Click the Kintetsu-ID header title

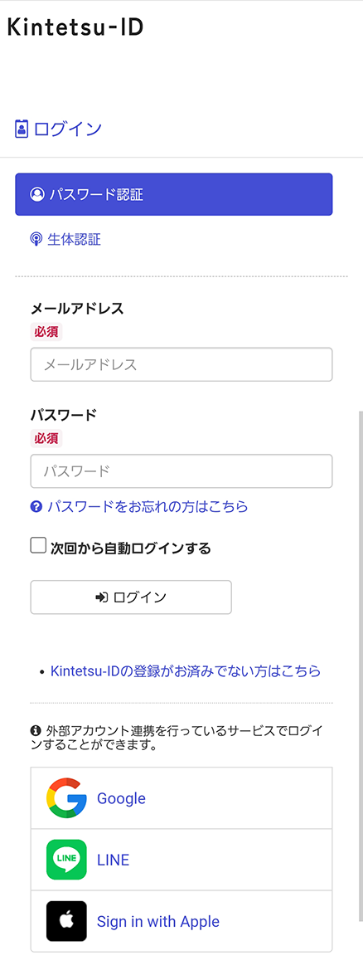click(x=75, y=27)
